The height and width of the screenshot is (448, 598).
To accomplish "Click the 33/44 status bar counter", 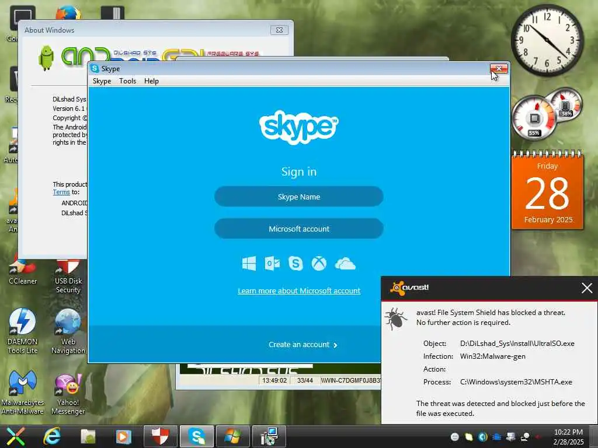I will click(305, 380).
